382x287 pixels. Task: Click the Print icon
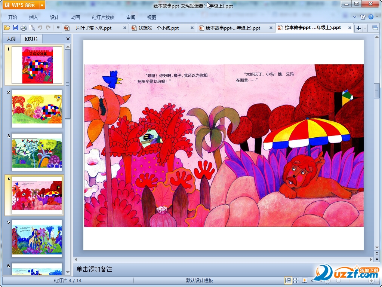coord(24,28)
